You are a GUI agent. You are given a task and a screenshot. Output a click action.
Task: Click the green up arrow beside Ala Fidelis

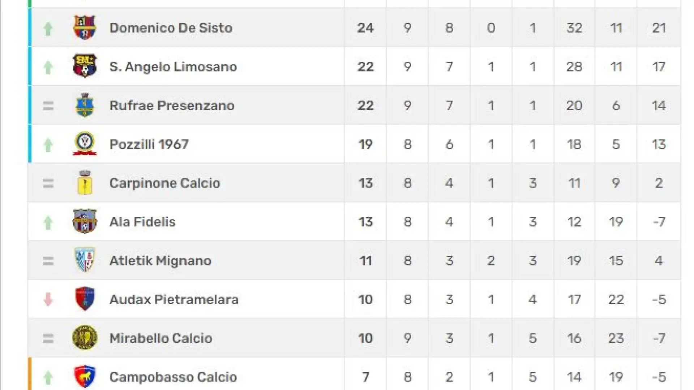point(48,222)
